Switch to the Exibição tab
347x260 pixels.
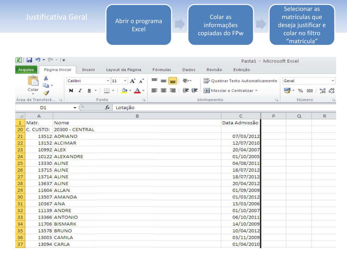(241, 70)
